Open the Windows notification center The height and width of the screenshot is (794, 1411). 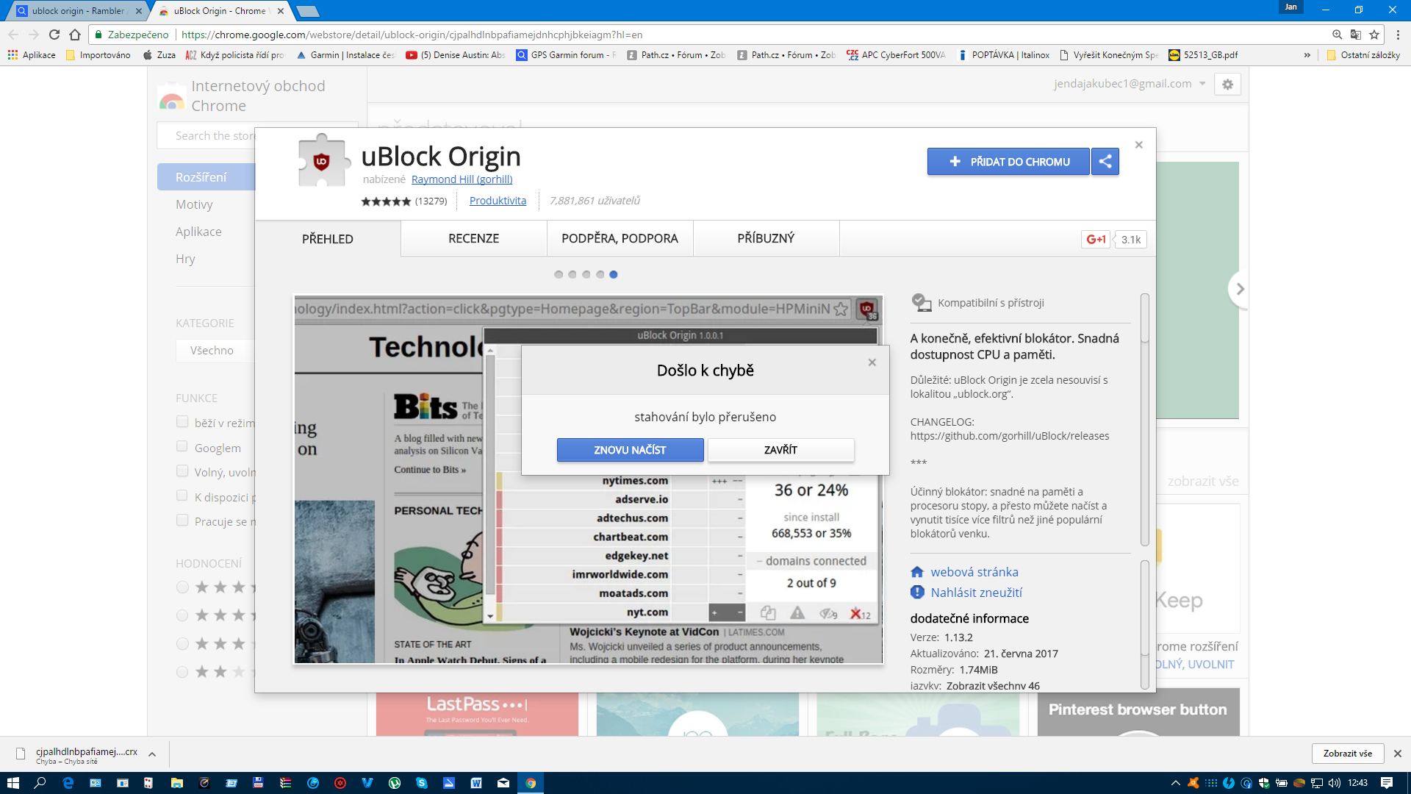pyautogui.click(x=1387, y=783)
